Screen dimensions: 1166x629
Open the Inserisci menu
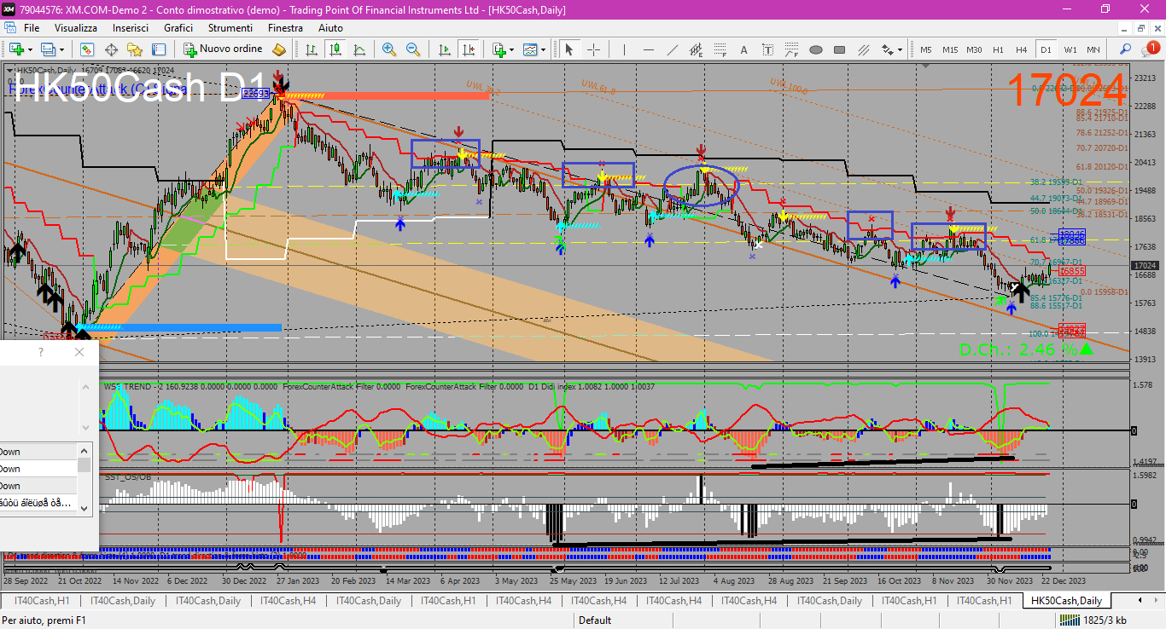pyautogui.click(x=131, y=28)
